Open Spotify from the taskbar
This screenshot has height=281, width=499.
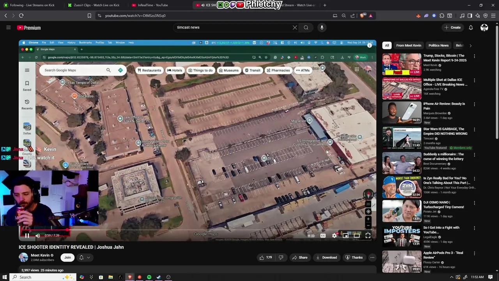[x=149, y=277]
